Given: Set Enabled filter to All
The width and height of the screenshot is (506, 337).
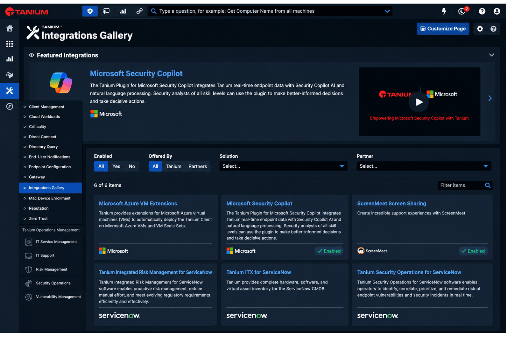Looking at the screenshot, I should [101, 167].
